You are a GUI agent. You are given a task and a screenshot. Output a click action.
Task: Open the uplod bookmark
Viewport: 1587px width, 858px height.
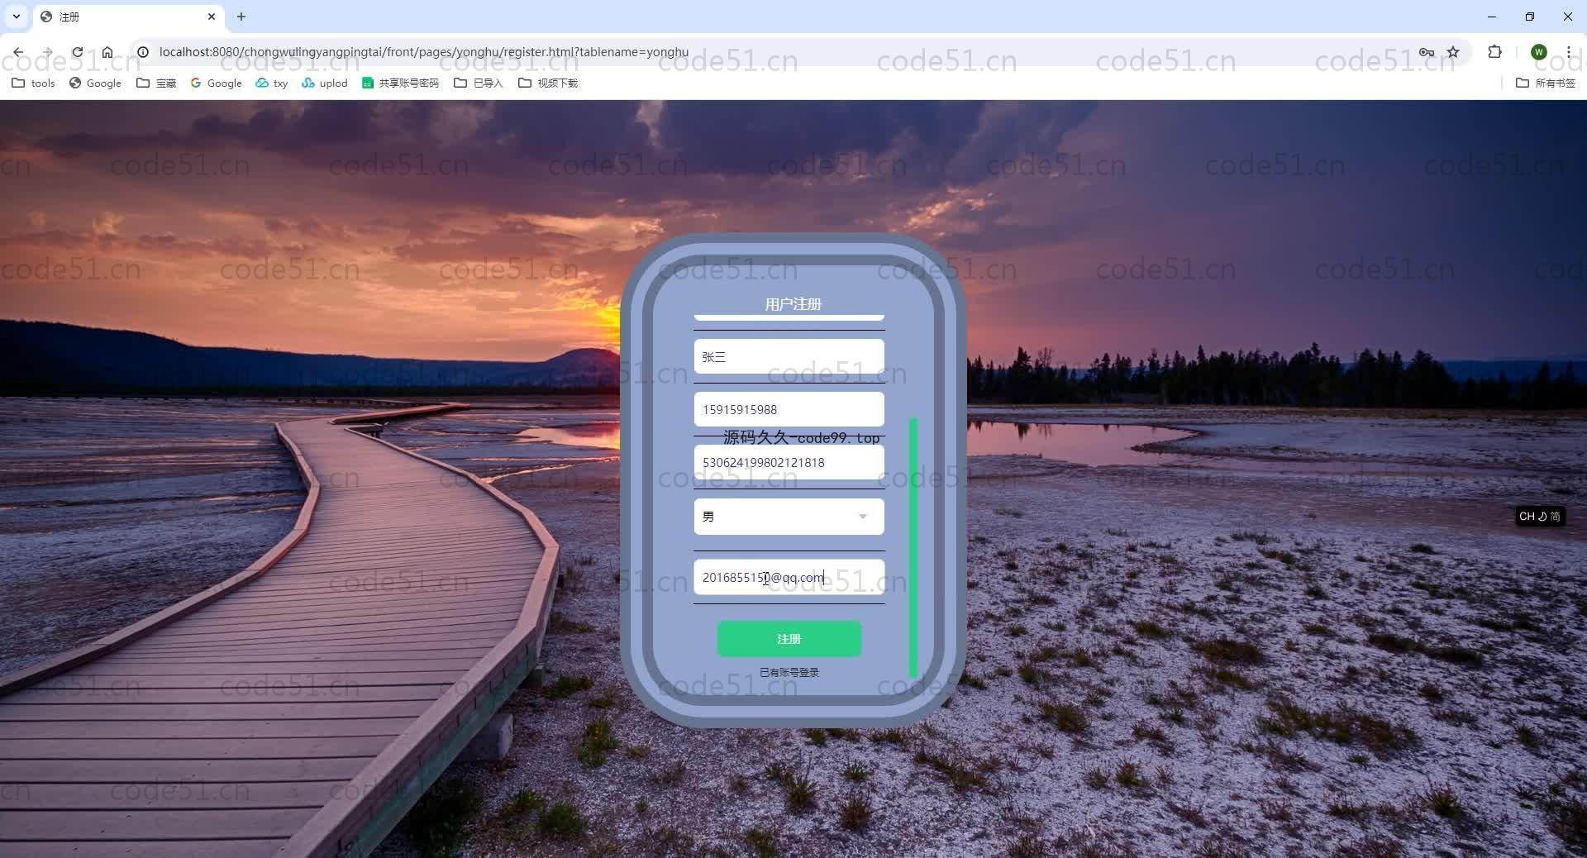pyautogui.click(x=324, y=83)
